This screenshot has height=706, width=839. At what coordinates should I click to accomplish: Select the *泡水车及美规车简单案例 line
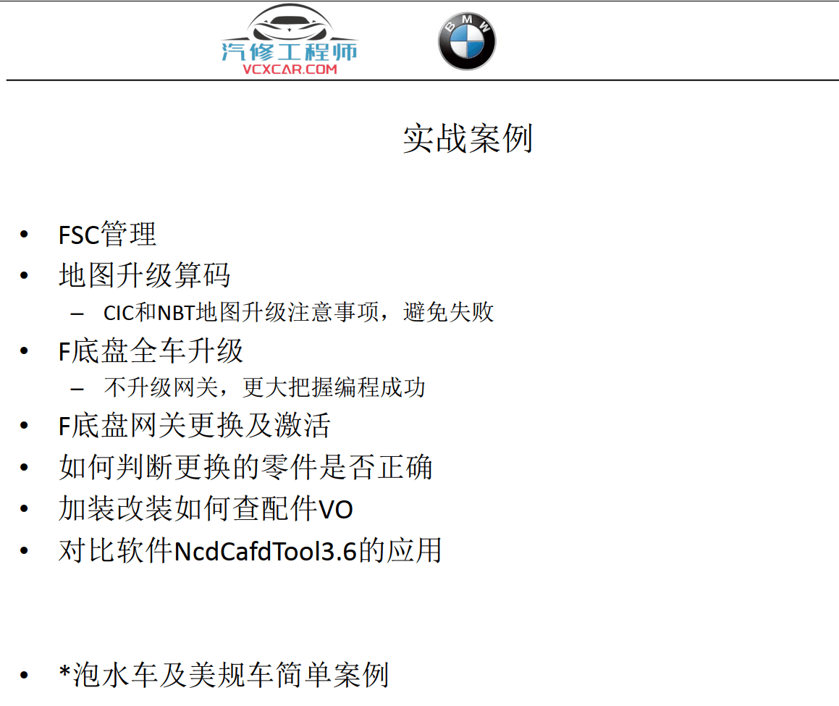pyautogui.click(x=224, y=675)
